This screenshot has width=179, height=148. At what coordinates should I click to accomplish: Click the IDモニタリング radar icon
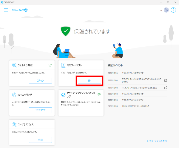click(14, 95)
